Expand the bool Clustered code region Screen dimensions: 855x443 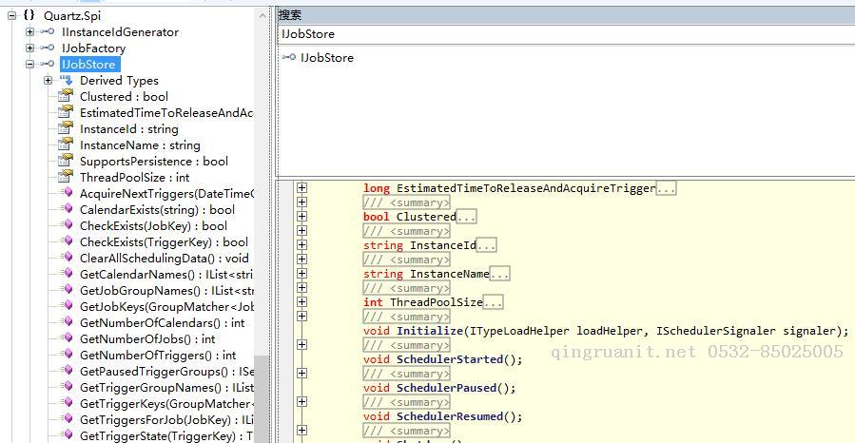point(301,217)
